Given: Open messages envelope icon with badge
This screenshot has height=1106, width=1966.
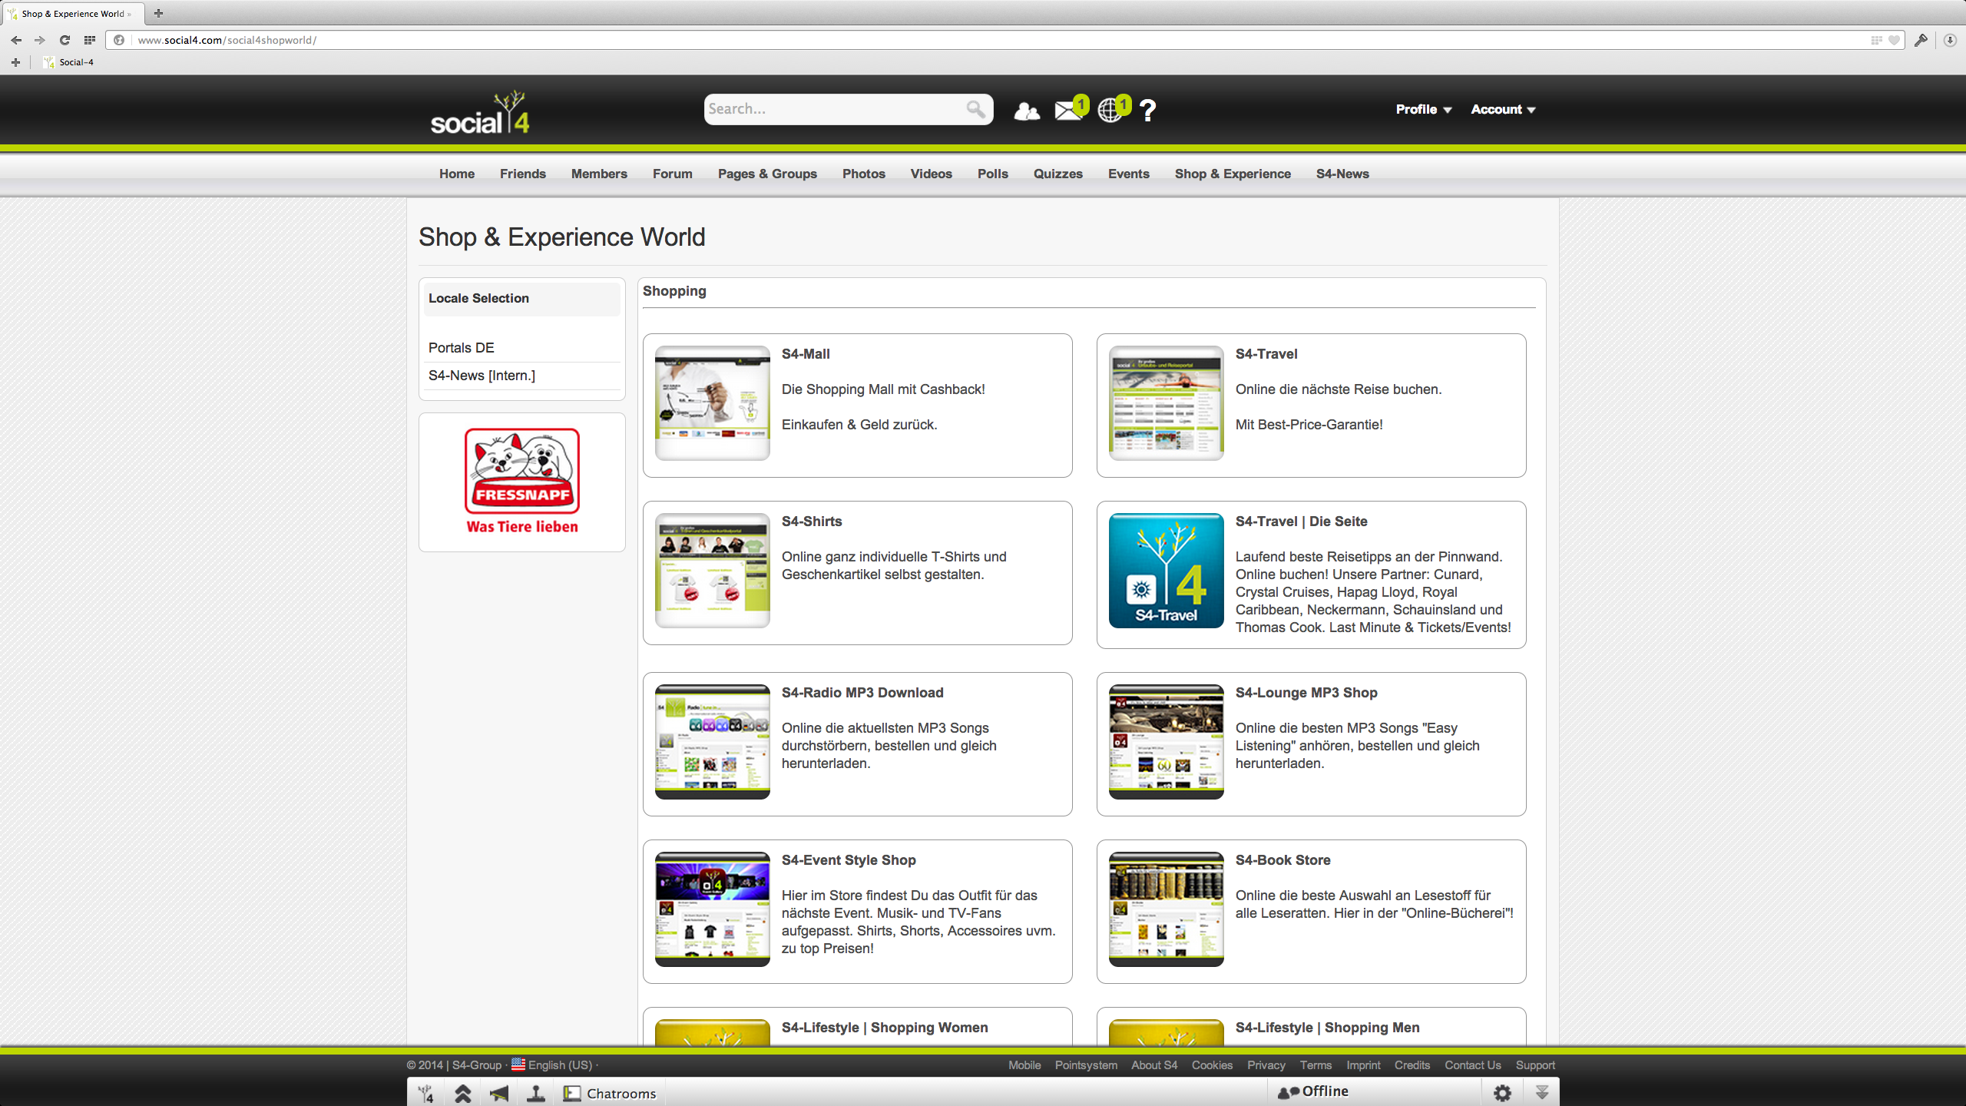Looking at the screenshot, I should click(x=1070, y=109).
